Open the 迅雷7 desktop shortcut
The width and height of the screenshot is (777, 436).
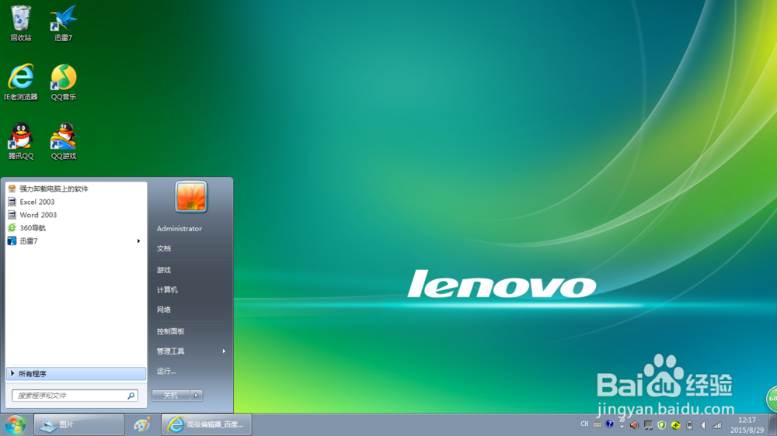(x=64, y=22)
